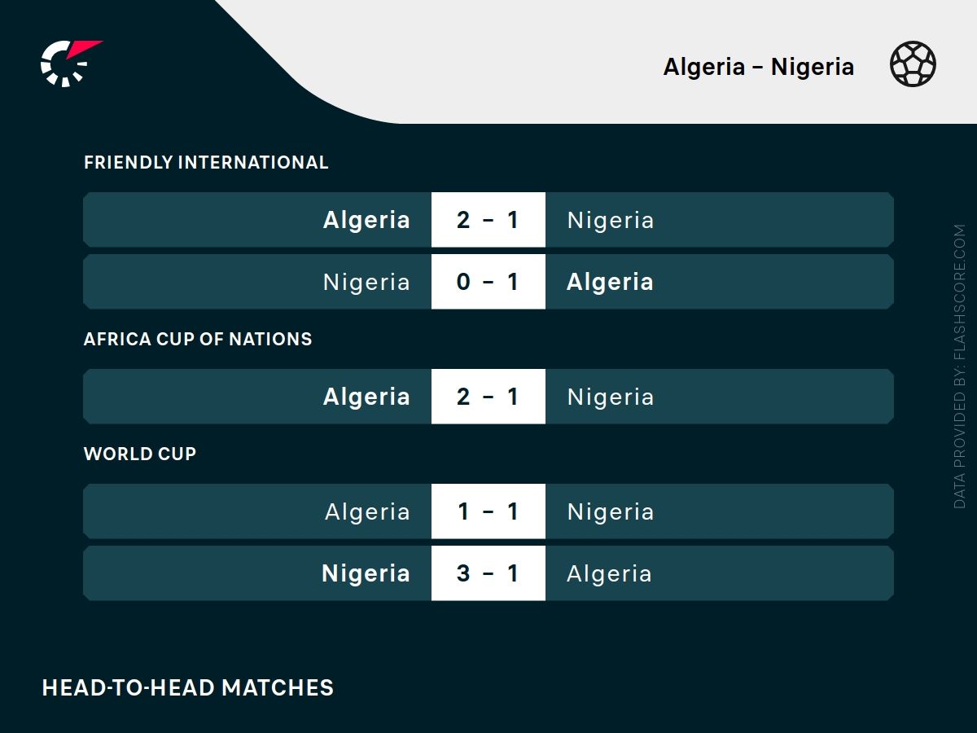Open the Data Provided By Flashscore.com credit

(960, 366)
